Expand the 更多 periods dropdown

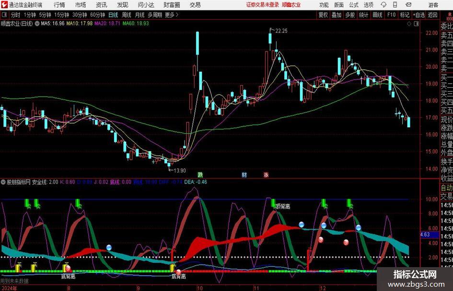[x=172, y=15]
